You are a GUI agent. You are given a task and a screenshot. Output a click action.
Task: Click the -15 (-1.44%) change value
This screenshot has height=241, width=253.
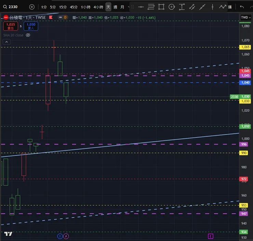pyautogui.click(x=146, y=17)
